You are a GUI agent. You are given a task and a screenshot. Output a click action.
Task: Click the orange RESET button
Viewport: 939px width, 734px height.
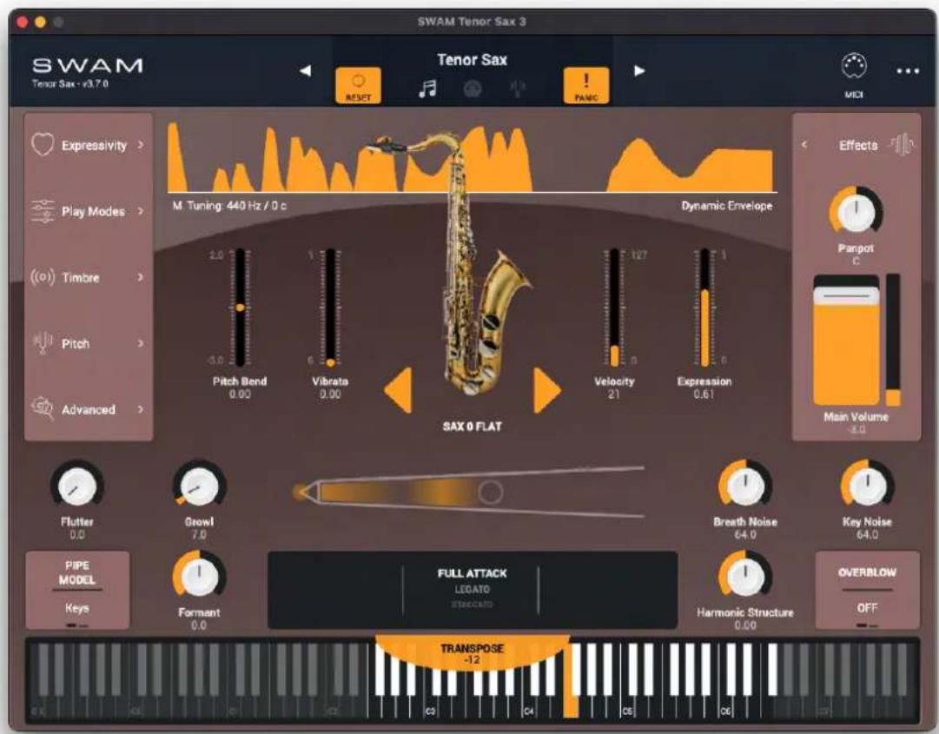[x=358, y=85]
